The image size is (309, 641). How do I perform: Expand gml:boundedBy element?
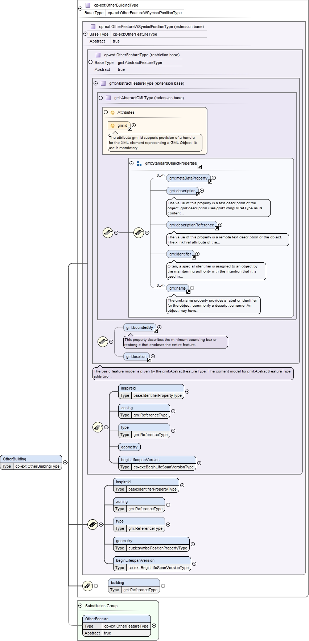(159, 327)
